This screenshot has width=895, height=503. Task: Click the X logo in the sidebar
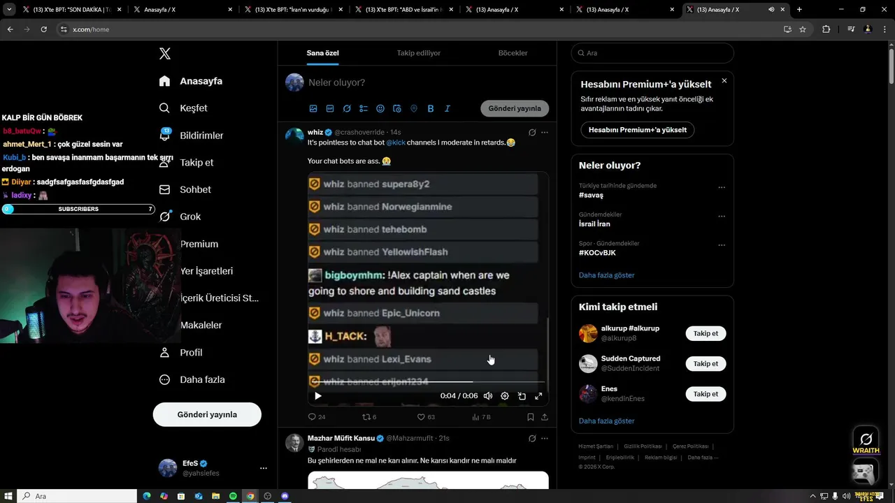pos(165,54)
